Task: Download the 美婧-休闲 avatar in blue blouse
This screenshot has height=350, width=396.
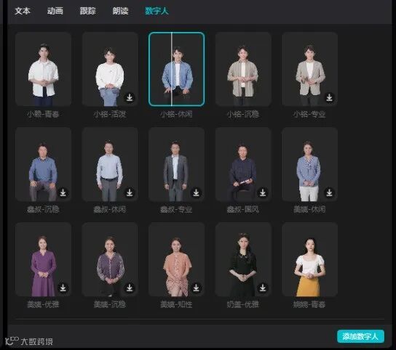Action: [329, 192]
